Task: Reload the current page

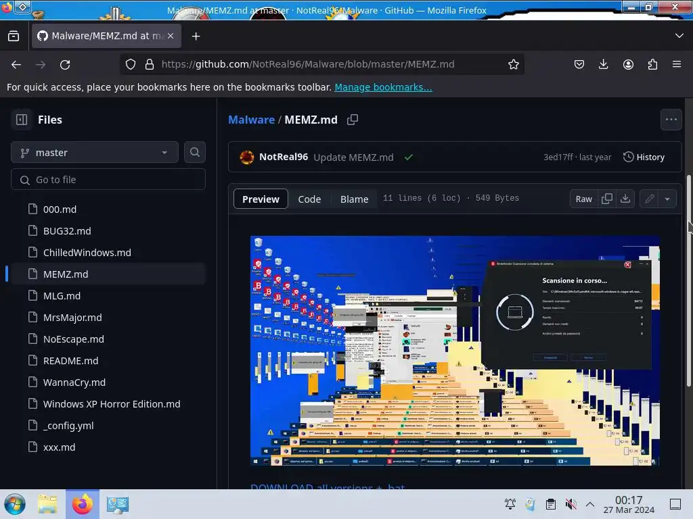Action: coord(65,64)
